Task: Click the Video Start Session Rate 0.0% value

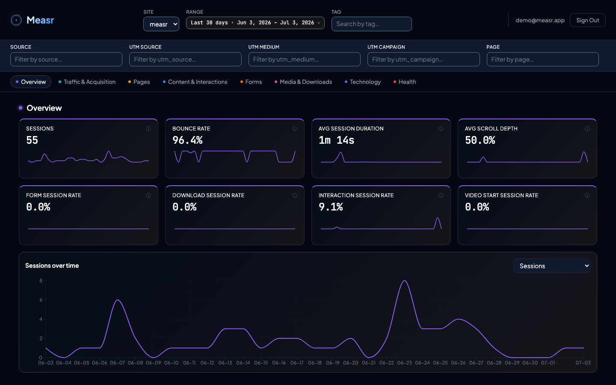Action: (477, 207)
